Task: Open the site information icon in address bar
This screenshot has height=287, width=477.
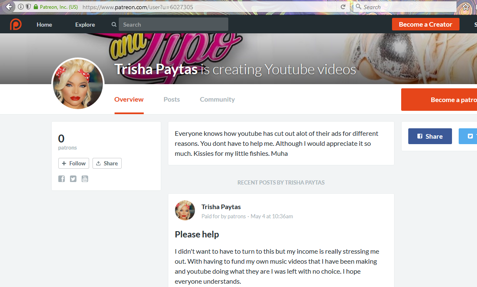Action: tap(21, 7)
